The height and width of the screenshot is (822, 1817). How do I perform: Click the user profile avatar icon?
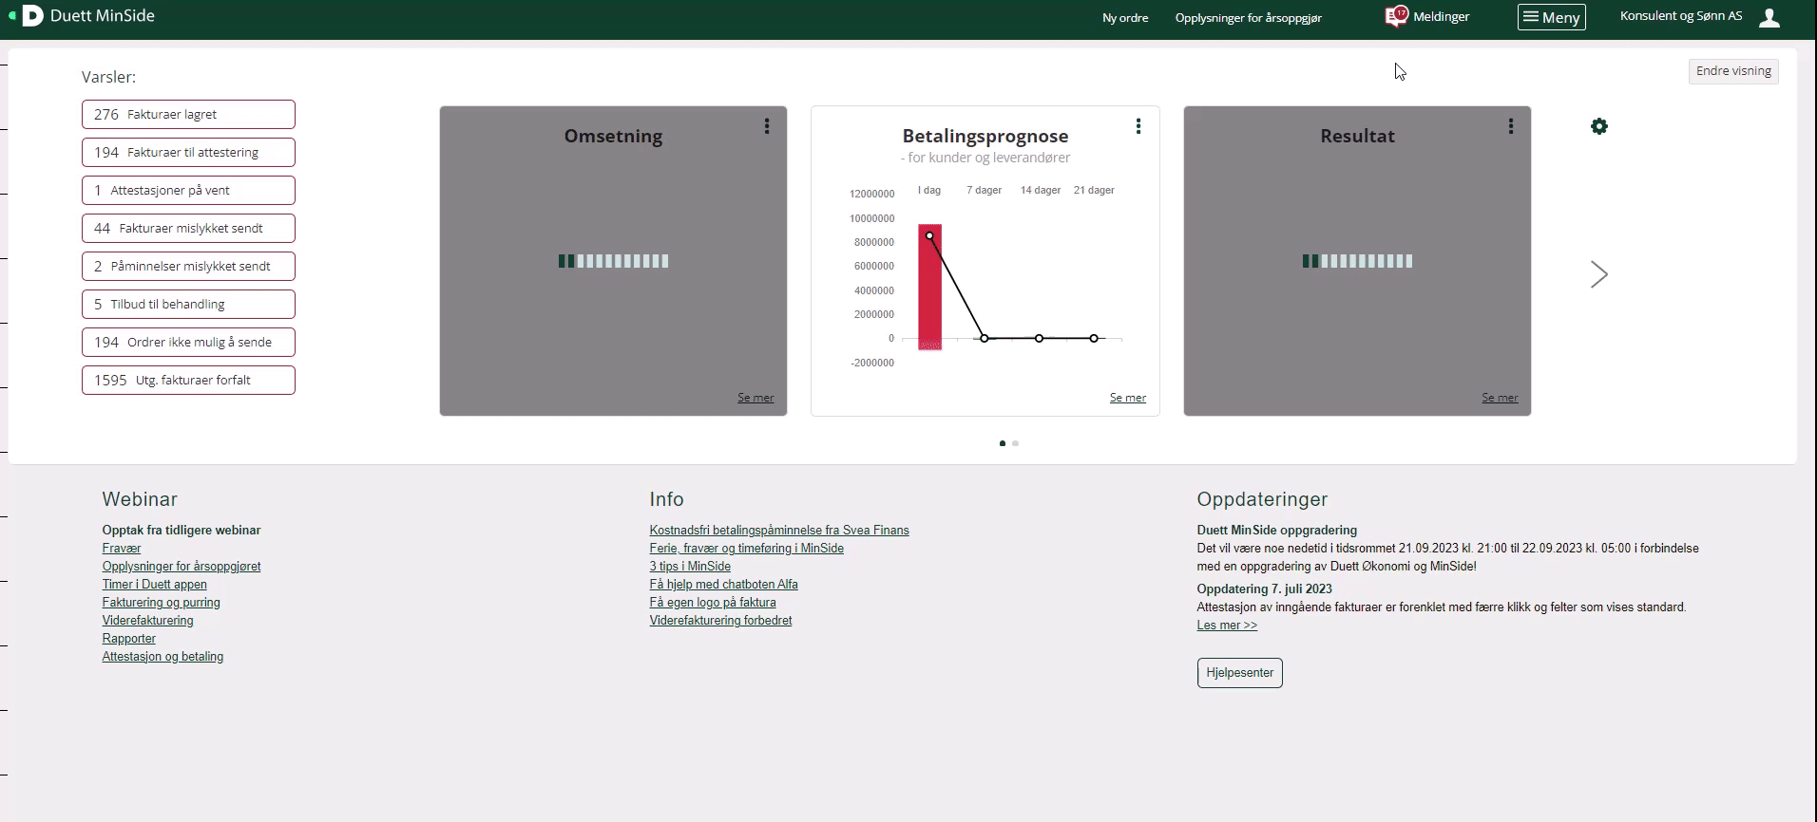coord(1769,17)
